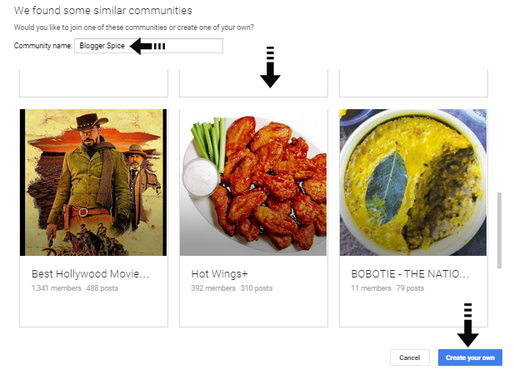The image size is (514, 375).
Task: Click the 392 members count text
Action: click(213, 288)
